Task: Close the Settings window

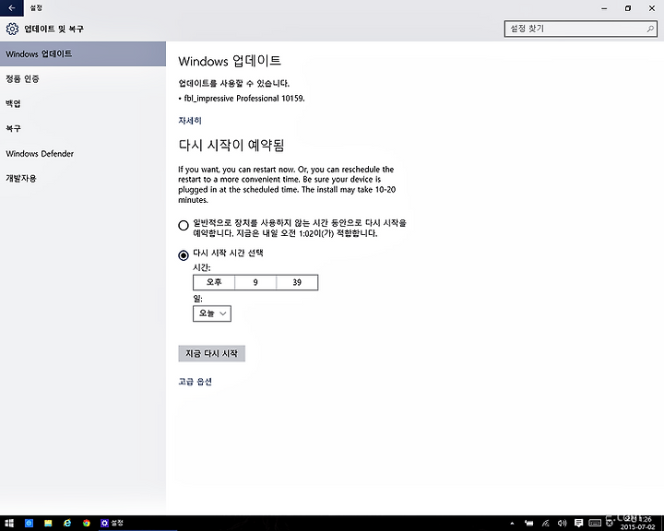Action: (x=652, y=8)
